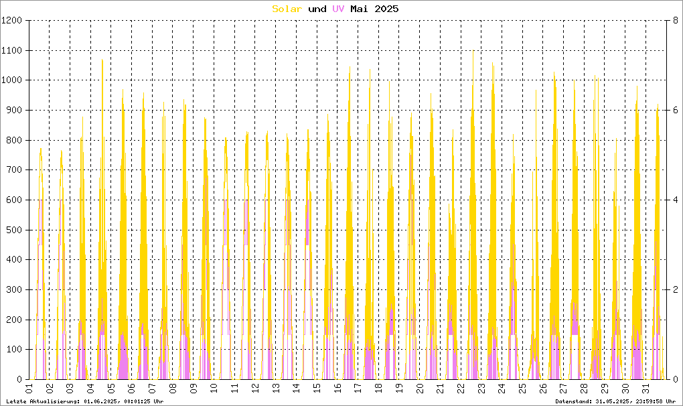The image size is (683, 406).
Task: Click day label 20 on the x-axis
Action: 419,388
